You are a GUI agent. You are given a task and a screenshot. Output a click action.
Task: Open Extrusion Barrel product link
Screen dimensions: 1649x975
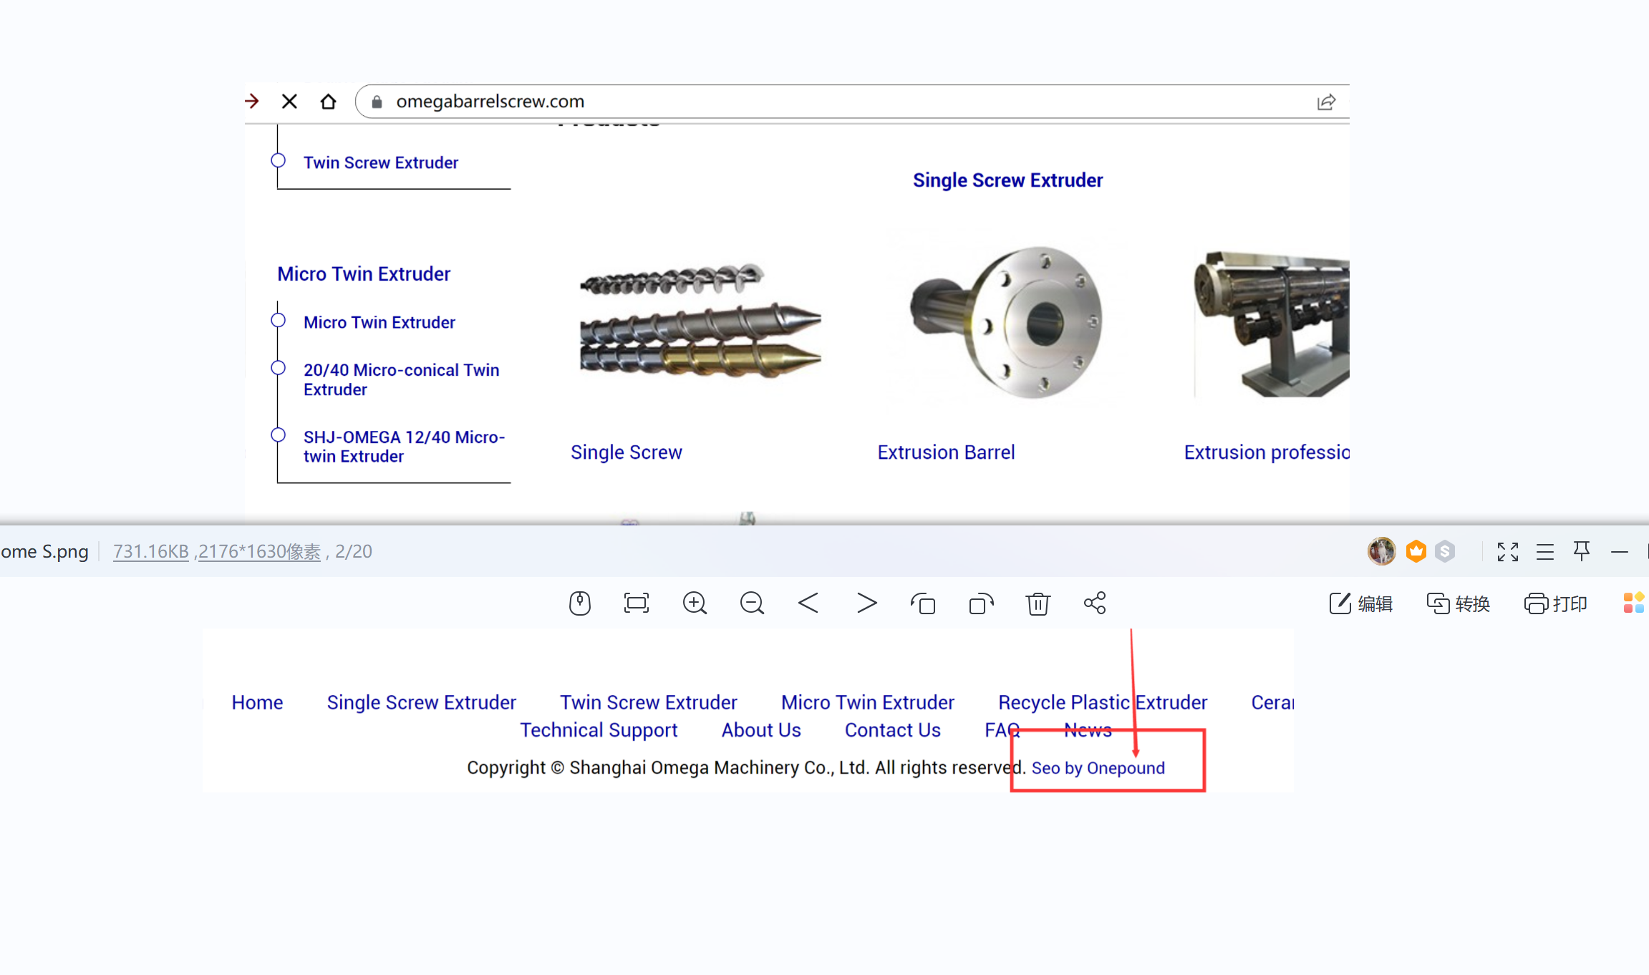click(946, 452)
